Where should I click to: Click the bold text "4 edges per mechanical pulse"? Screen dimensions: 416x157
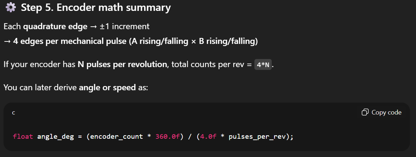(x=70, y=41)
